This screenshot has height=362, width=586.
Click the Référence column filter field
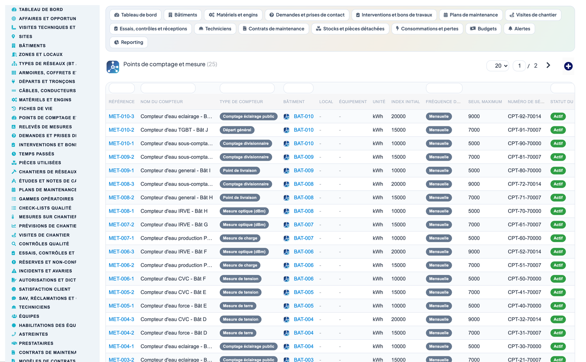[x=122, y=88]
